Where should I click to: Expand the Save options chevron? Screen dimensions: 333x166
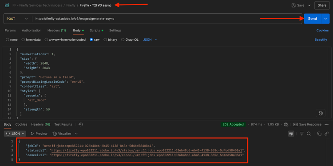click(309, 5)
